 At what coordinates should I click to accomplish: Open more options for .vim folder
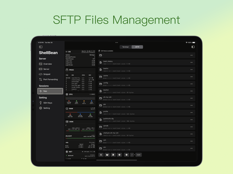tap(191, 148)
